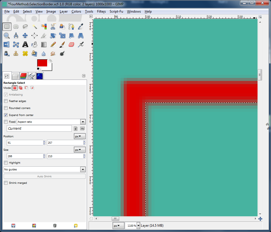Click the Position X input field
The height and width of the screenshot is (232, 271).
[24, 142]
